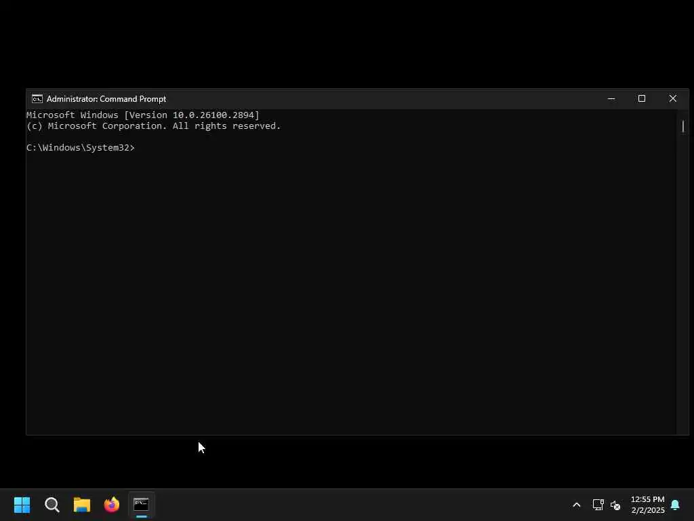The width and height of the screenshot is (694, 521).
Task: Launch File Explorer from taskbar
Action: click(82, 505)
